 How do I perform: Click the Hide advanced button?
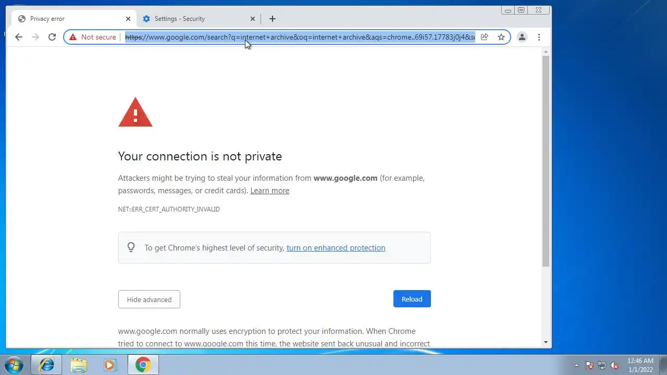pos(149,299)
